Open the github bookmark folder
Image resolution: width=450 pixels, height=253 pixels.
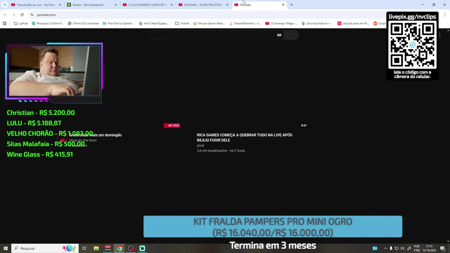point(21,24)
